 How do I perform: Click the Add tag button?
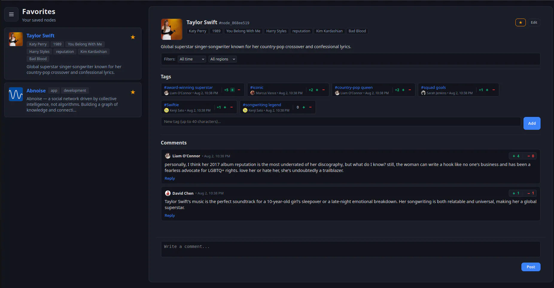click(532, 124)
